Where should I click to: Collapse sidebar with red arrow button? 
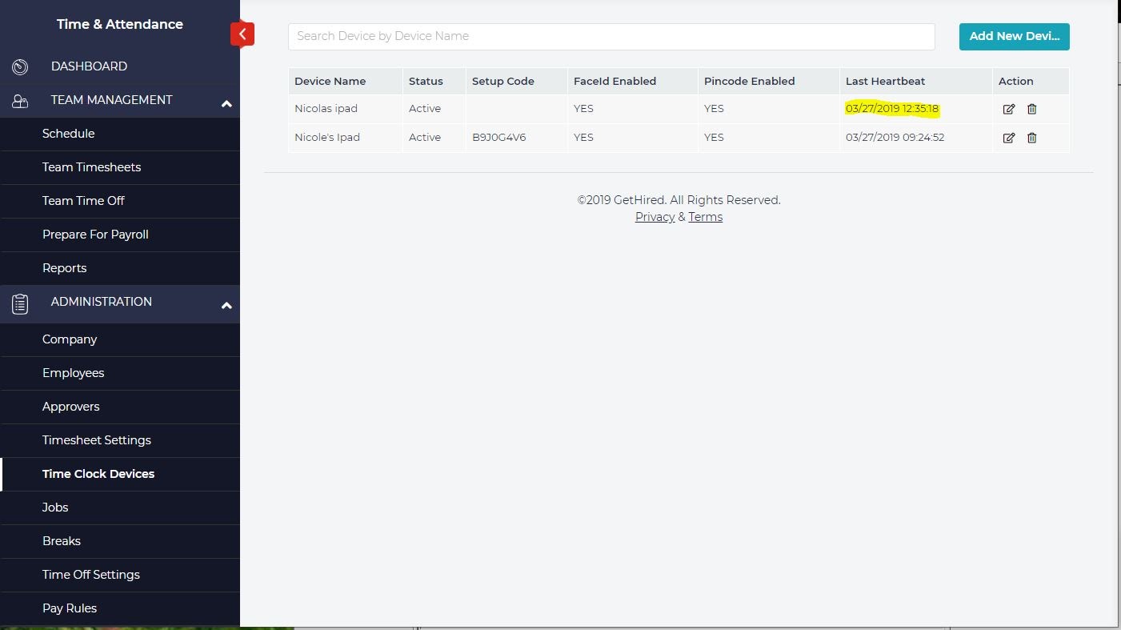[242, 34]
